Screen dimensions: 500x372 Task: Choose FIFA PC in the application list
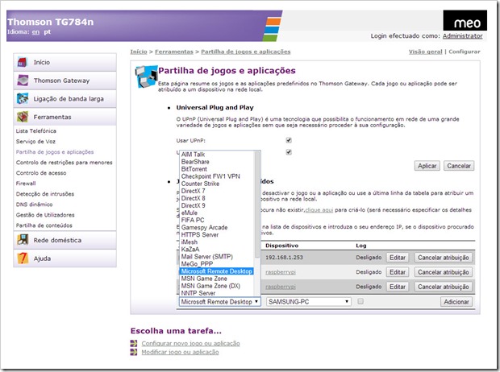coord(193,220)
